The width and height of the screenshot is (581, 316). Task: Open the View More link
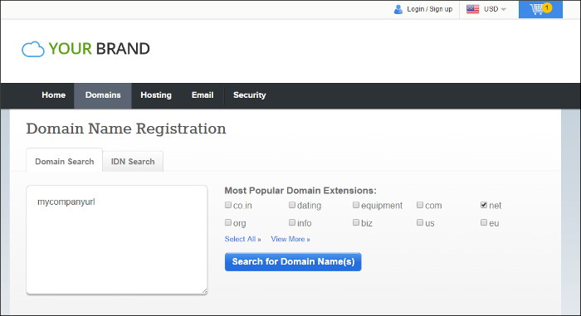click(x=290, y=239)
